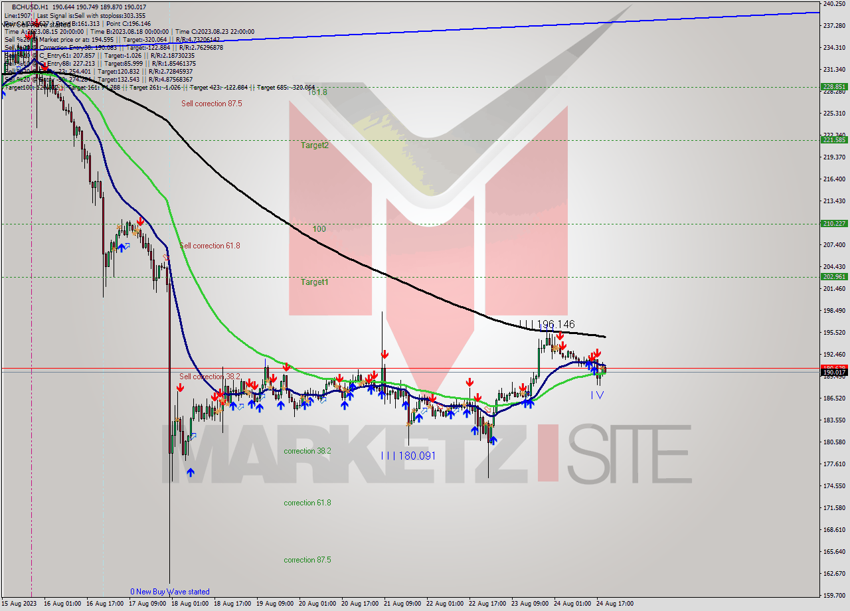The width and height of the screenshot is (850, 611).
Task: Click the 180.580 price axis value
Action: tap(834, 442)
